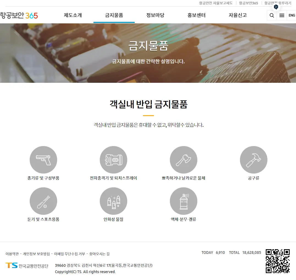Click the 항공안전 자율보고제도 top link
This screenshot has width=296, height=280.
215,3
